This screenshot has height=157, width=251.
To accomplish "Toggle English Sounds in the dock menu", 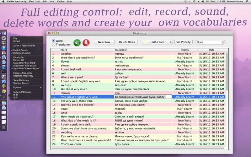I will 21,50.
